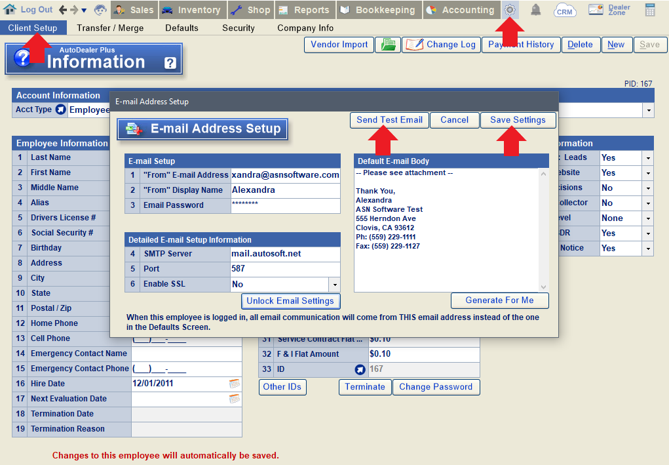
Task: Open the CRM cloud icon
Action: [x=564, y=10]
